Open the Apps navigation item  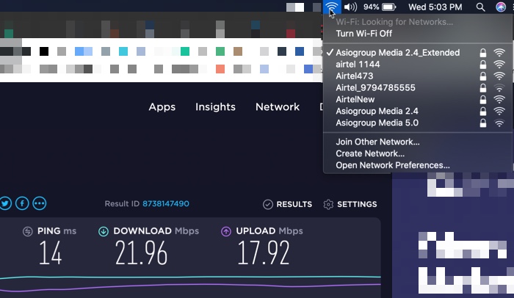[x=162, y=107]
